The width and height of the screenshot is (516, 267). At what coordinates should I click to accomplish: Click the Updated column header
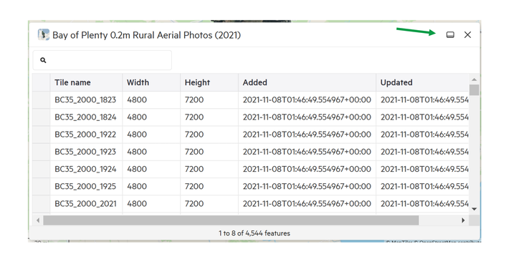click(423, 82)
